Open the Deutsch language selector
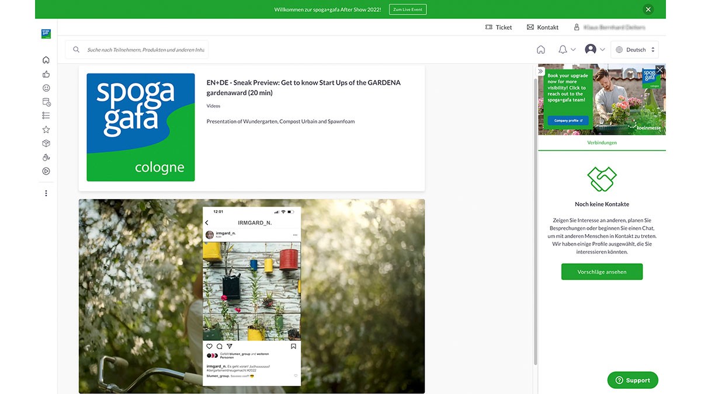The width and height of the screenshot is (701, 394). pyautogui.click(x=635, y=50)
